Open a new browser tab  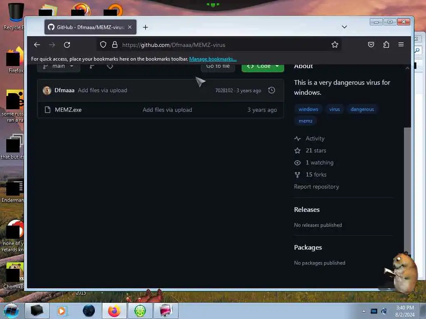click(145, 27)
